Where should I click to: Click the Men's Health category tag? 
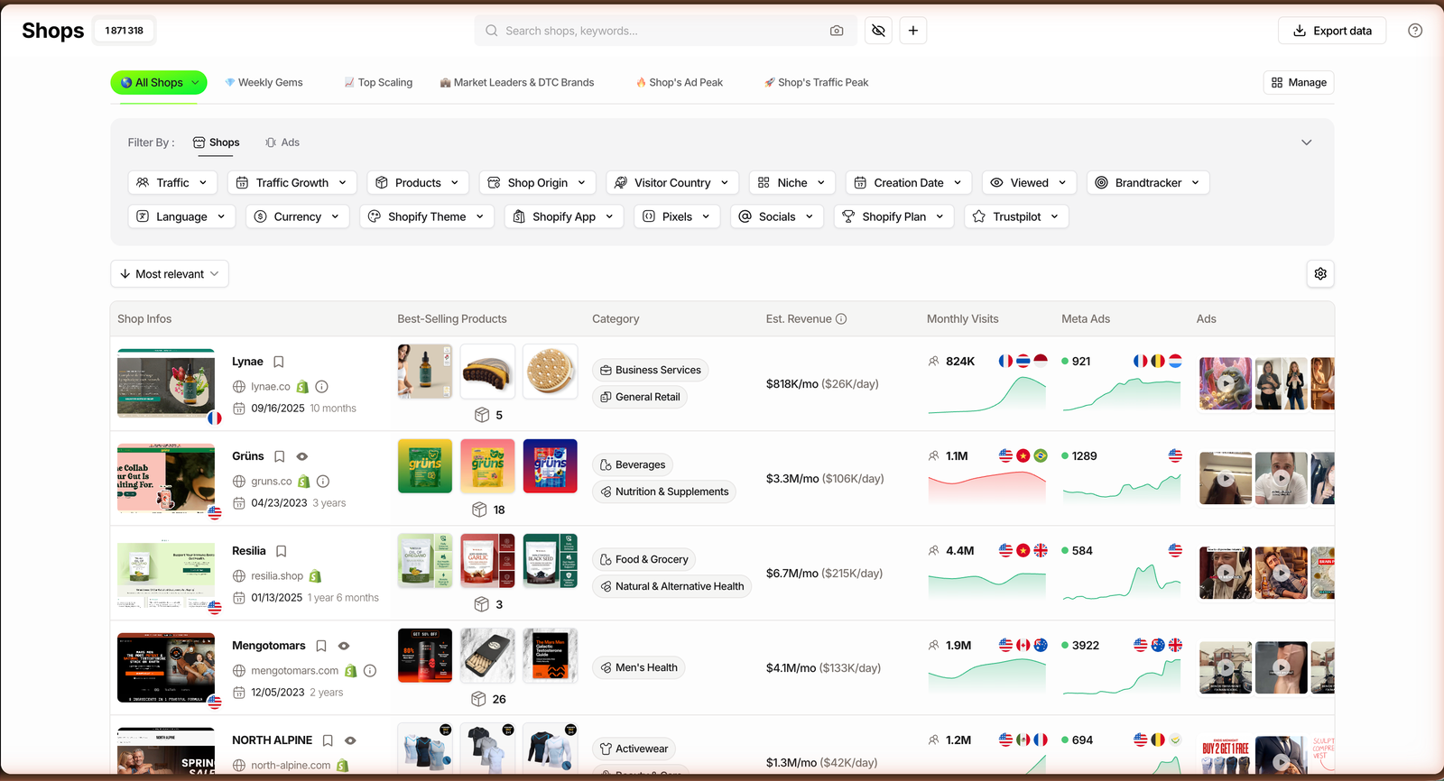[x=638, y=667]
